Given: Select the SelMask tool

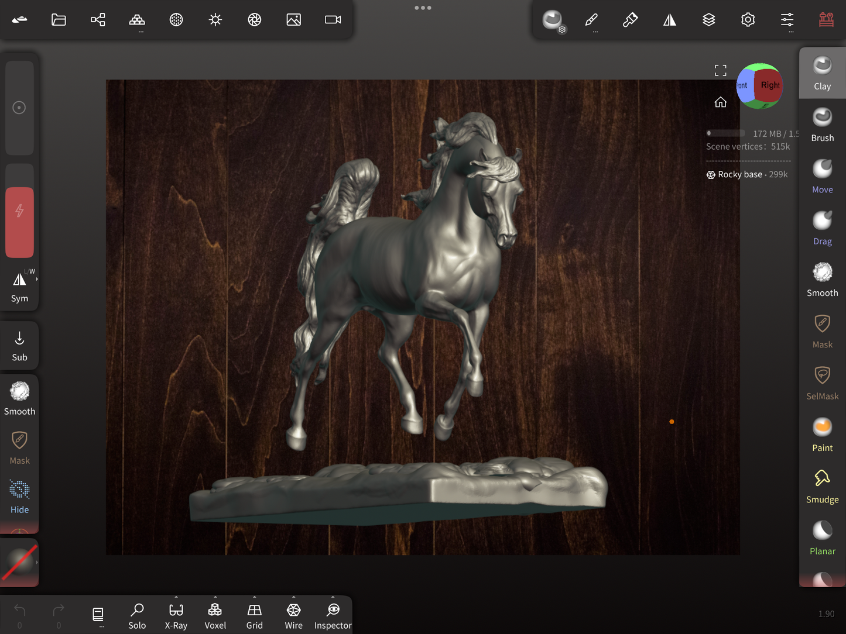Looking at the screenshot, I should [822, 383].
